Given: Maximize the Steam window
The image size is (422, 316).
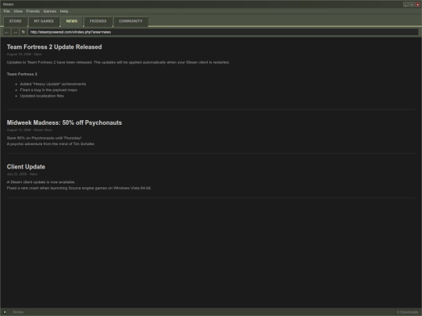Looking at the screenshot, I should 412,5.
